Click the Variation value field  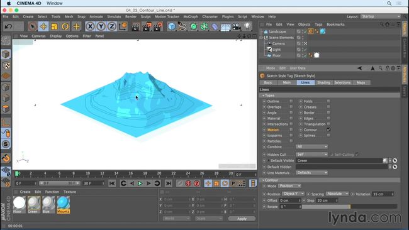pos(383,194)
